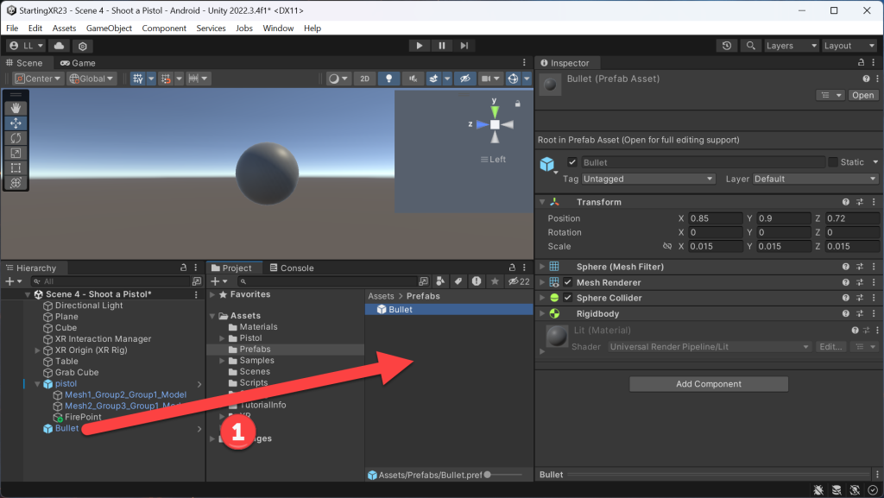The image size is (884, 498).
Task: Select the Rotate tool
Action: (16, 138)
